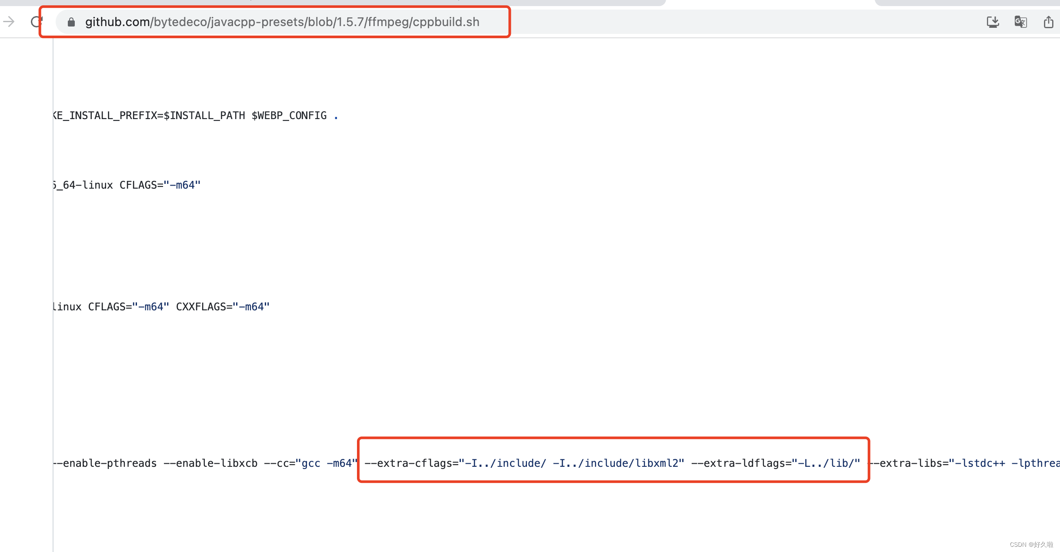
Task: Click the share page icon
Action: (1048, 22)
